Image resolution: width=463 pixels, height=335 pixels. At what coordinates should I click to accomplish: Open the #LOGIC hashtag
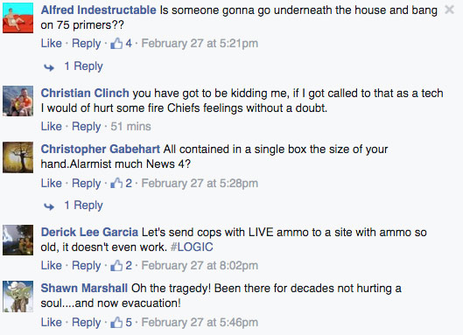[192, 247]
